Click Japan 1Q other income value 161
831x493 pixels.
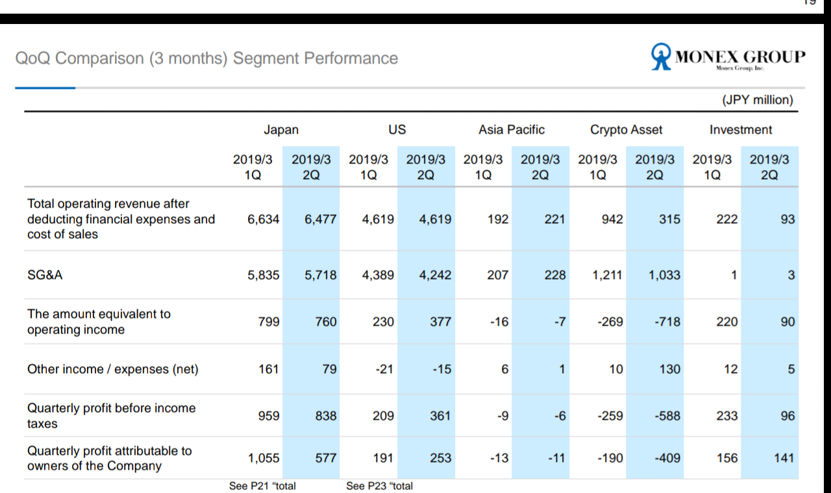(269, 370)
